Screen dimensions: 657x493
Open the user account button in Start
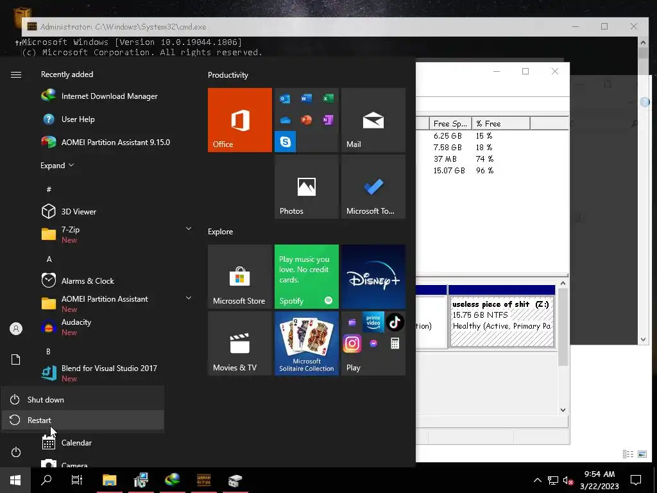tap(16, 329)
